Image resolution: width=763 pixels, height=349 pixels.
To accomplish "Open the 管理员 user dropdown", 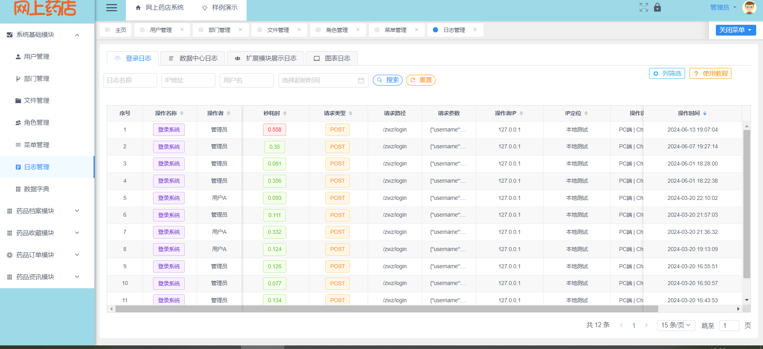I will pos(723,7).
